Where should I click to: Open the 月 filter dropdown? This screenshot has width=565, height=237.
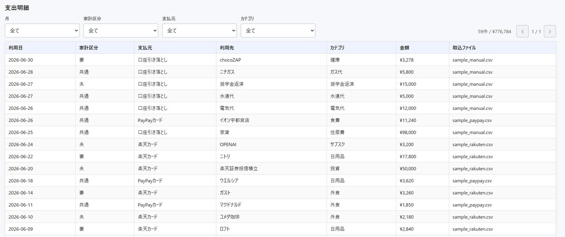(42, 31)
